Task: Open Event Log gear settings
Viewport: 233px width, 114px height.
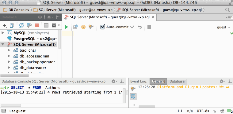Action: (x=223, y=81)
